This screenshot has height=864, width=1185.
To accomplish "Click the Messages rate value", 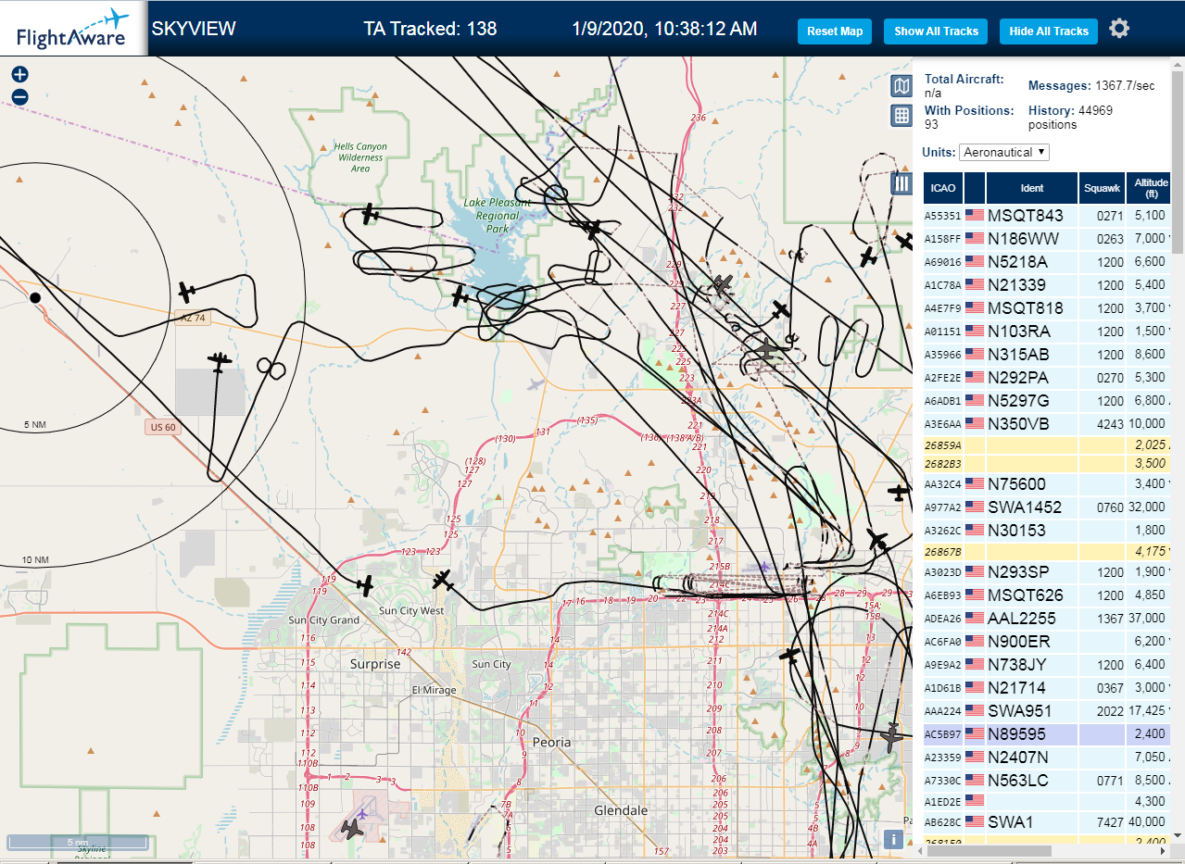I will (x=1125, y=86).
